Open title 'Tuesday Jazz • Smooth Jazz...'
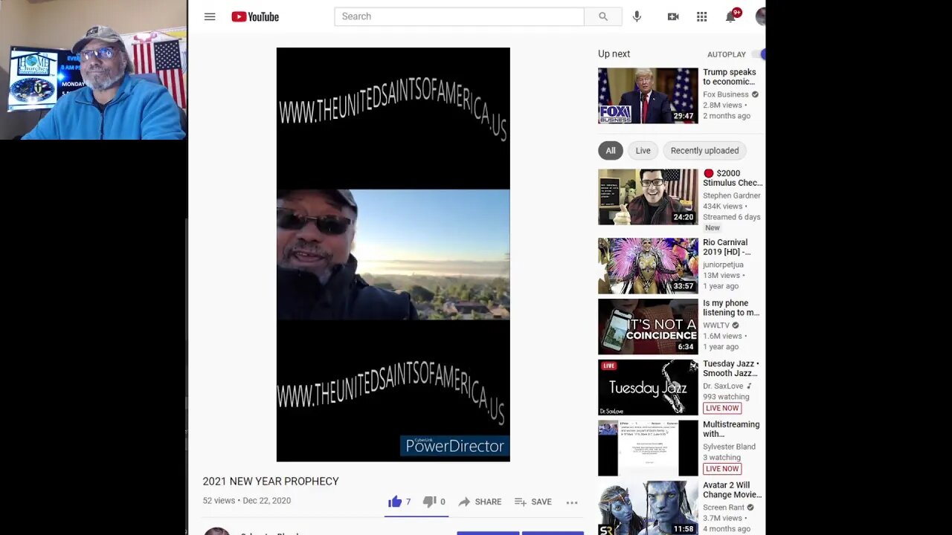This screenshot has height=535, width=952. pos(731,369)
